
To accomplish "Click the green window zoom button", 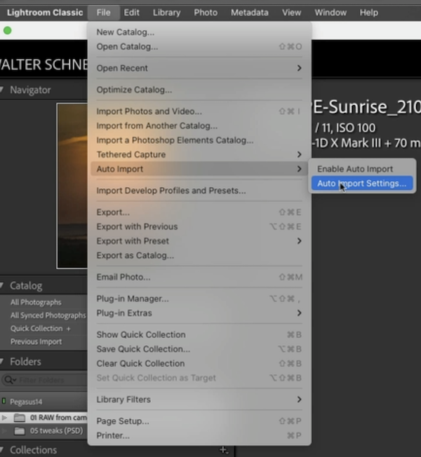I will (x=8, y=31).
